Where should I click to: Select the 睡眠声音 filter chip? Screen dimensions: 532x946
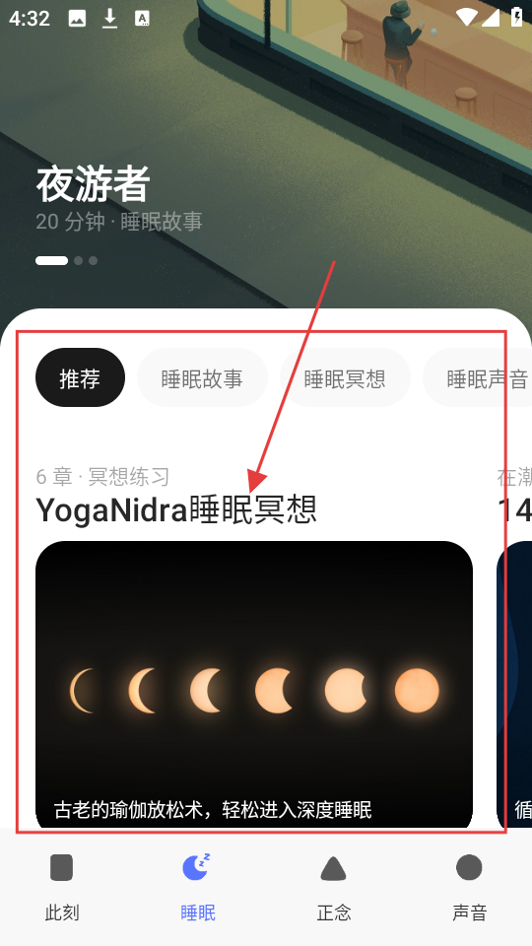coord(477,377)
